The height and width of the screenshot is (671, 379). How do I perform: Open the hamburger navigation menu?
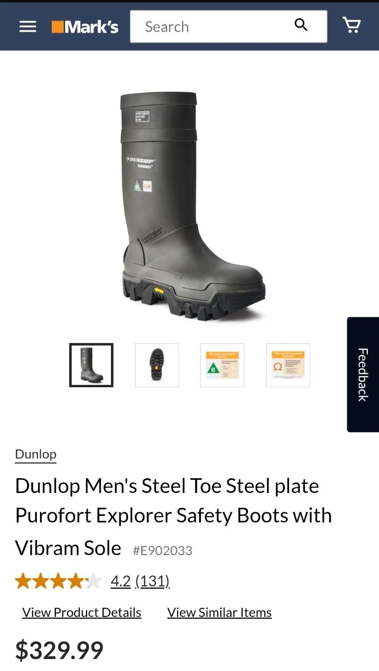click(x=28, y=27)
